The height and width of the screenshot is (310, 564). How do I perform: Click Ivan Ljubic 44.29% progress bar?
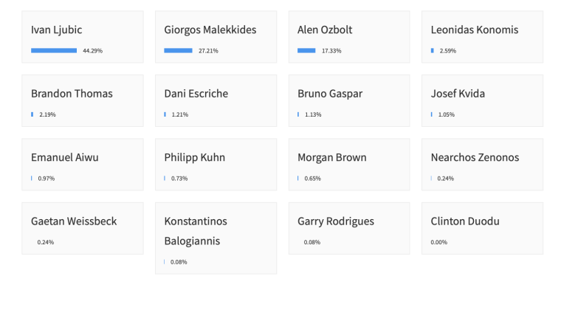click(54, 51)
